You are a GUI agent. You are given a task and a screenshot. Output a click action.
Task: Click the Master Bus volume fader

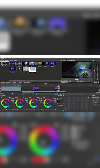tap(94, 70)
